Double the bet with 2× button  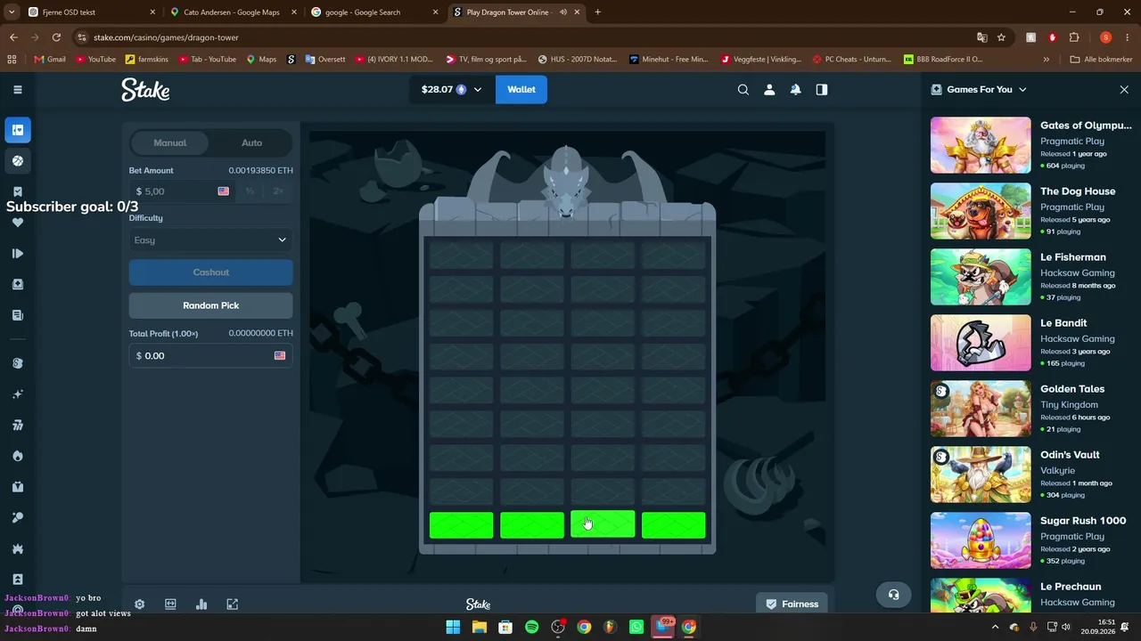pyautogui.click(x=278, y=191)
